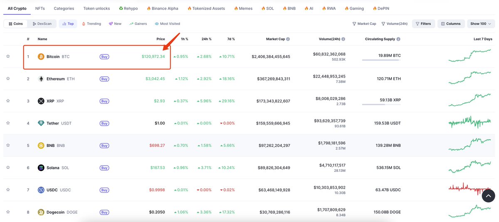Click the Bitcoin orange logo icon
The width and height of the screenshot is (499, 222).
41,56
